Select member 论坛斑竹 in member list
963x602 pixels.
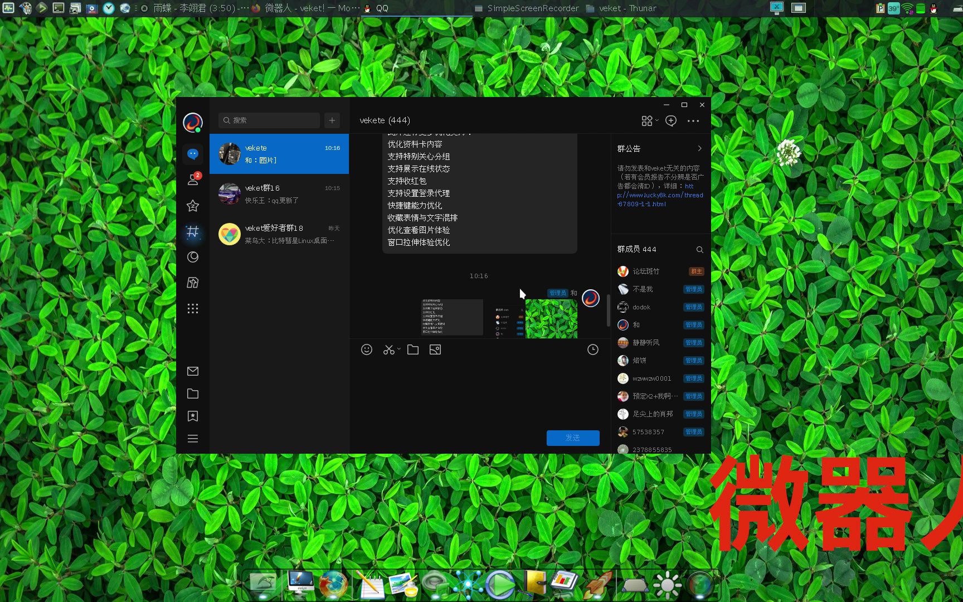pos(660,271)
